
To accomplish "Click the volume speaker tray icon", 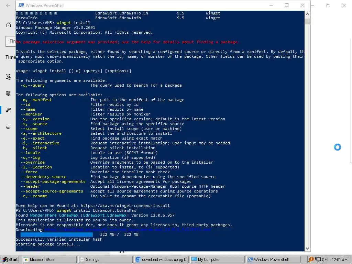I will (324, 260).
